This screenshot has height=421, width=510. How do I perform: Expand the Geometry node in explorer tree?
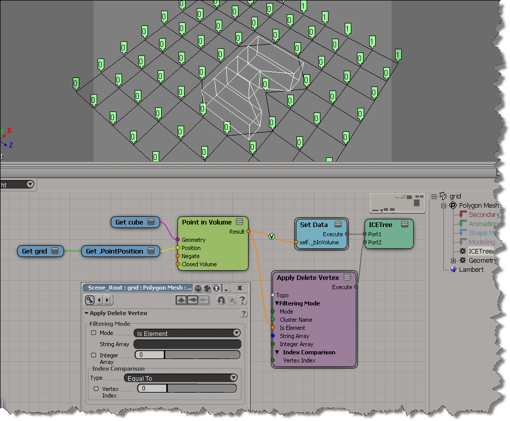click(453, 261)
